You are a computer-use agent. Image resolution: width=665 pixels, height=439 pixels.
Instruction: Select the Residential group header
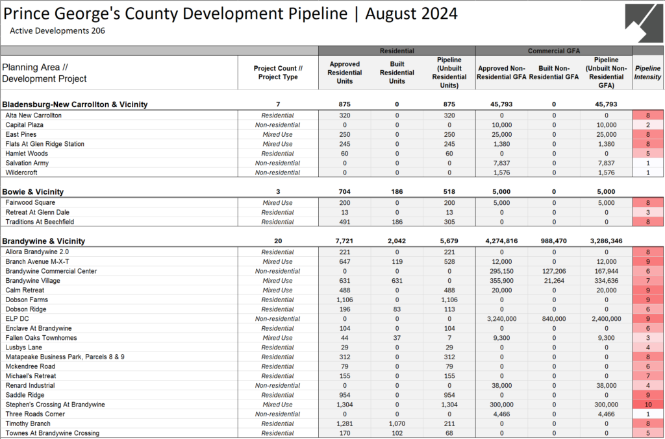[x=396, y=51]
